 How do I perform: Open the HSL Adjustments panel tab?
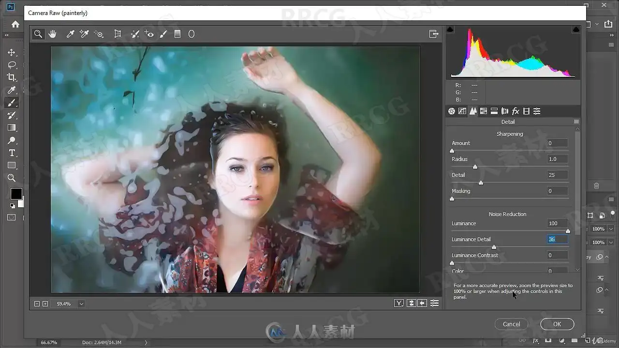click(484, 111)
